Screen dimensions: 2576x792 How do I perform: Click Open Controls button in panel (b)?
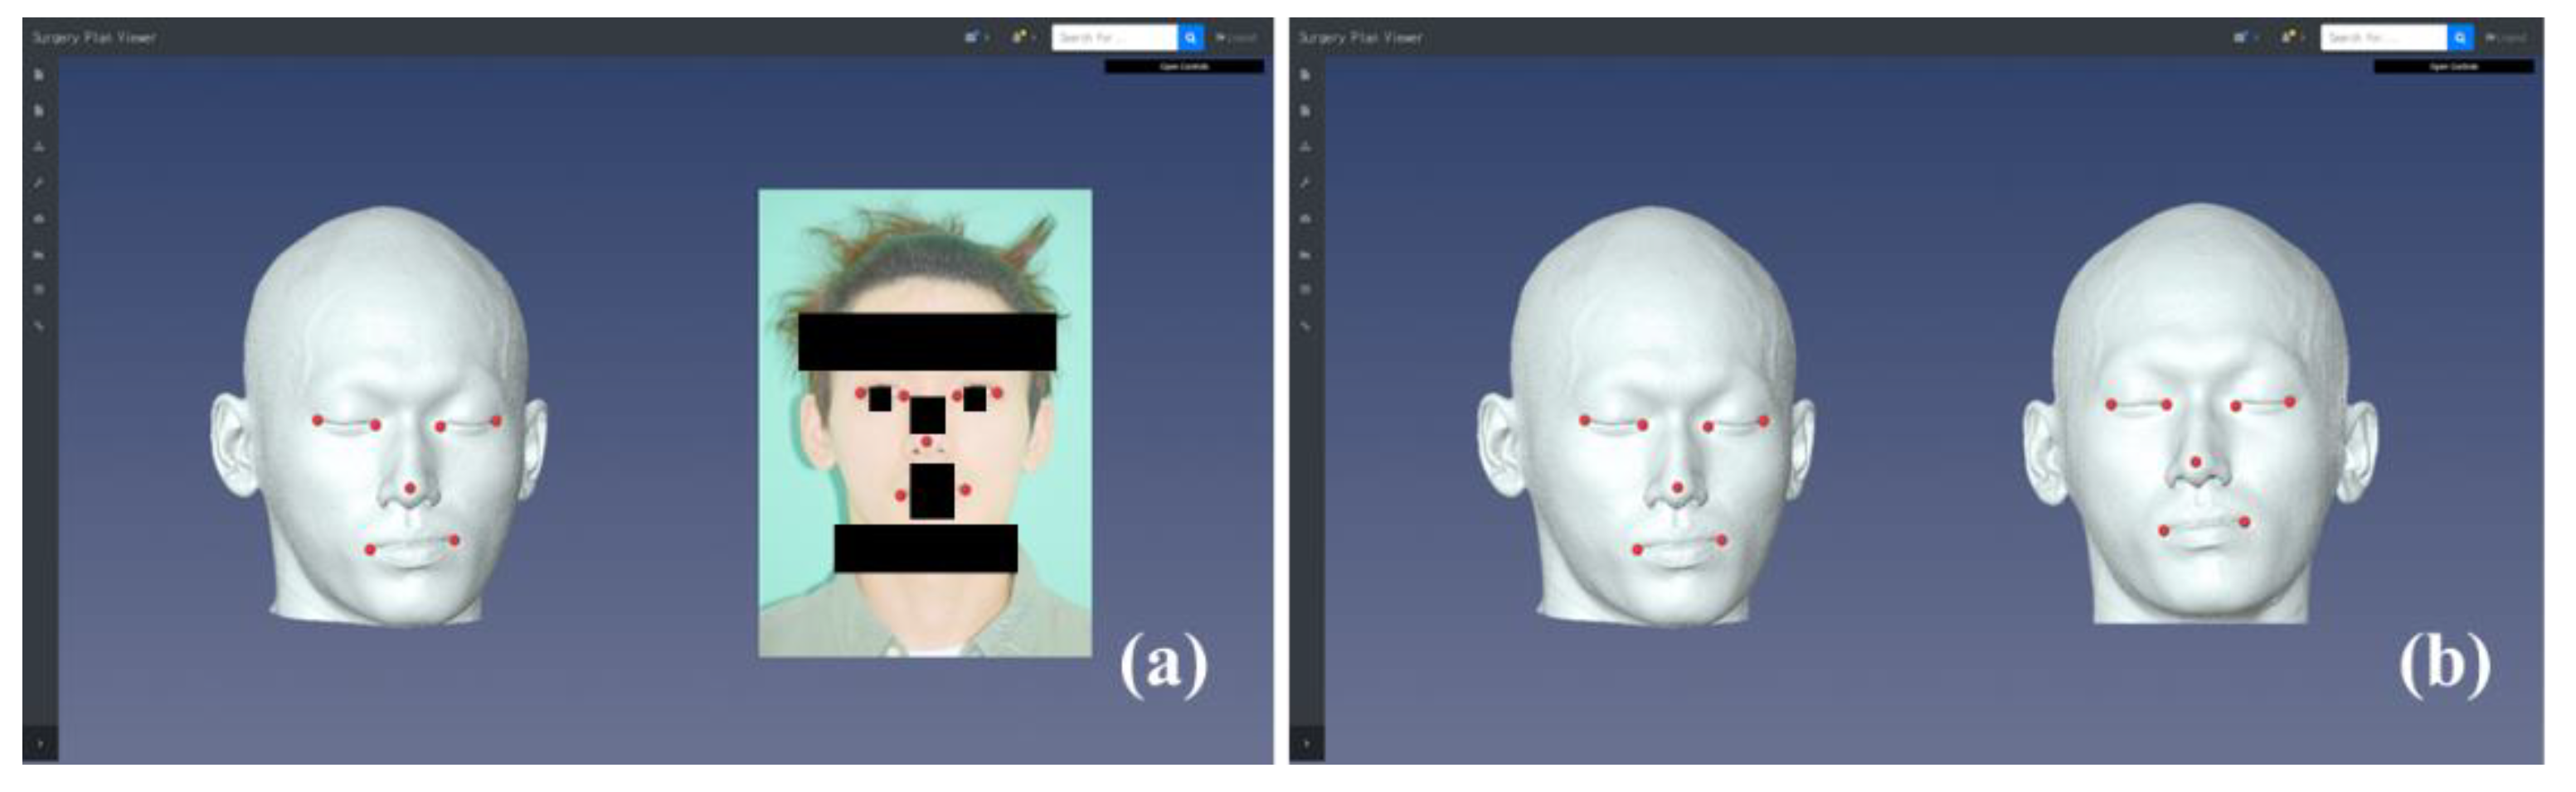[x=2454, y=67]
